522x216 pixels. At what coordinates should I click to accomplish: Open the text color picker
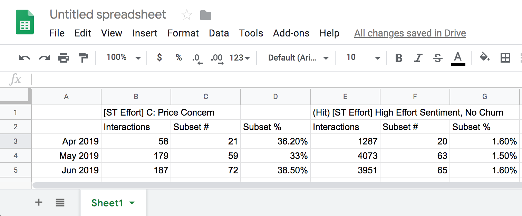pos(458,58)
